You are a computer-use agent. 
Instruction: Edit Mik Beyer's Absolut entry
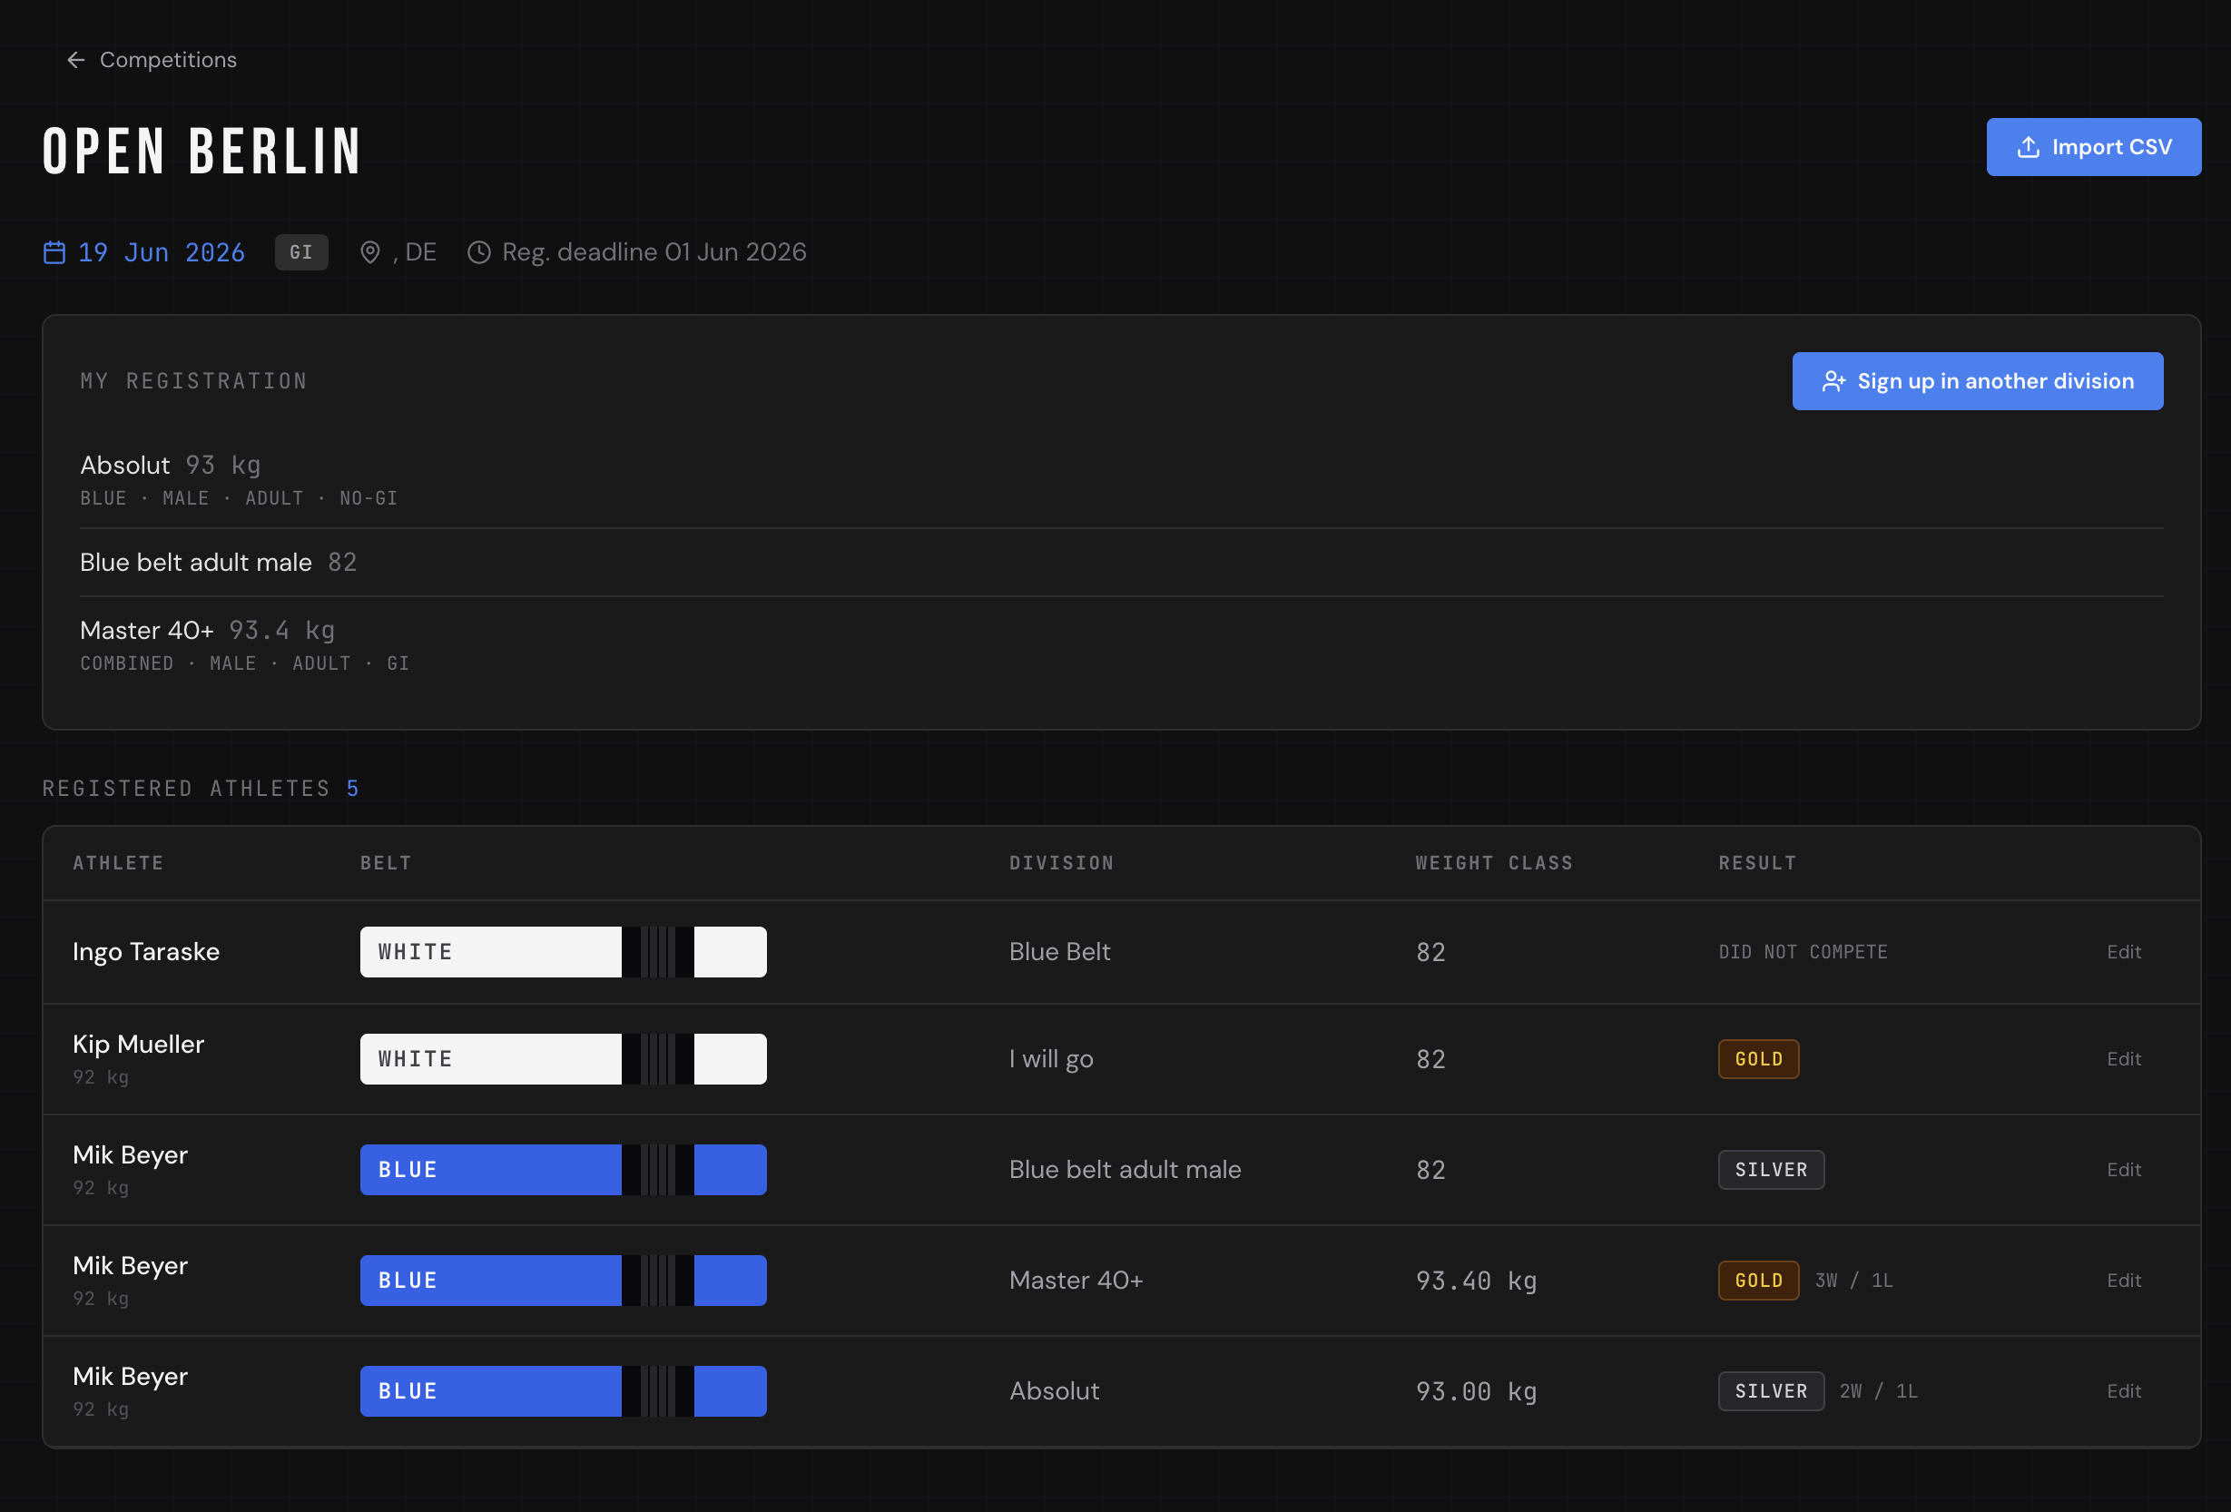2124,1391
